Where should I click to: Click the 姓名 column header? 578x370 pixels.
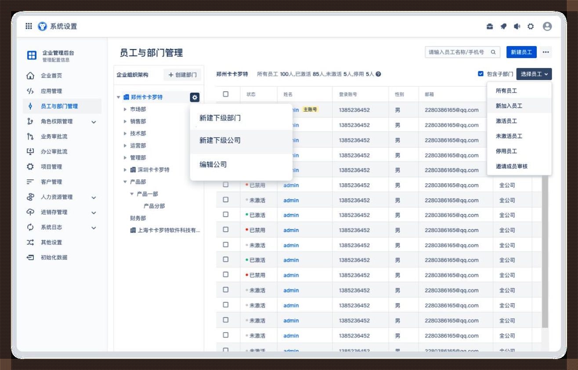(288, 94)
